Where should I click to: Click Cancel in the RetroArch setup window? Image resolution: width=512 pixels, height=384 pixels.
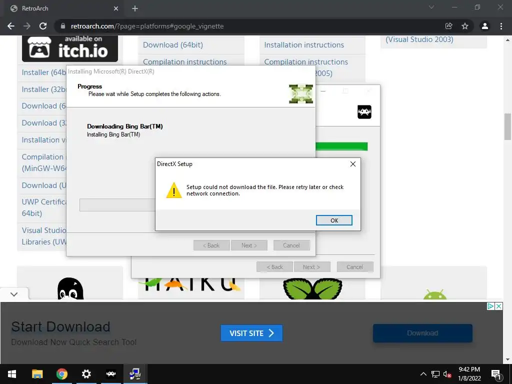pos(354,267)
